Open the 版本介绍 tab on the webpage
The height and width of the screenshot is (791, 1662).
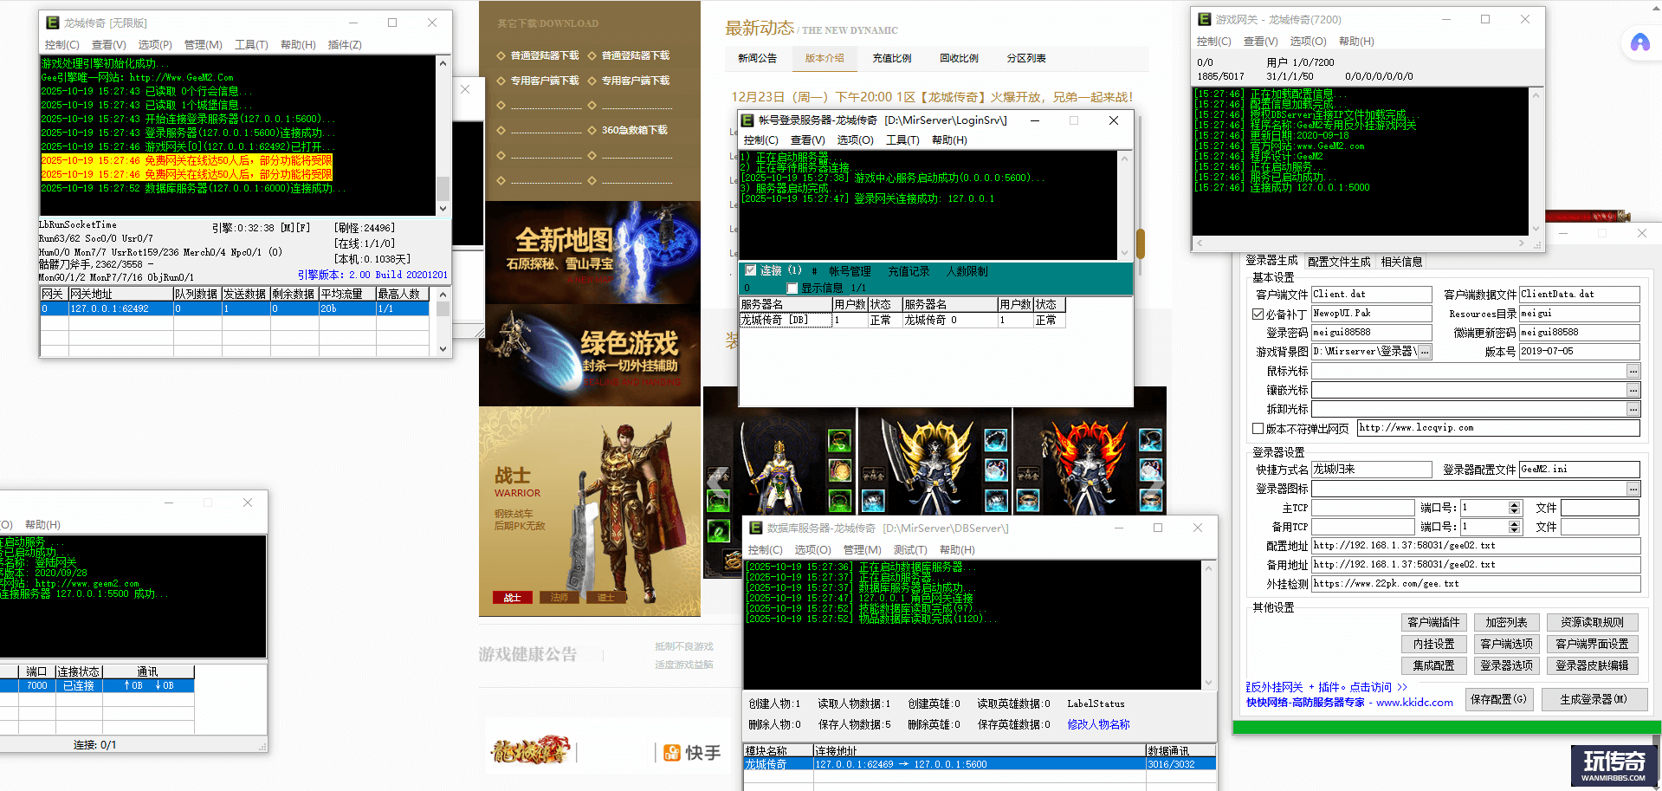(825, 58)
